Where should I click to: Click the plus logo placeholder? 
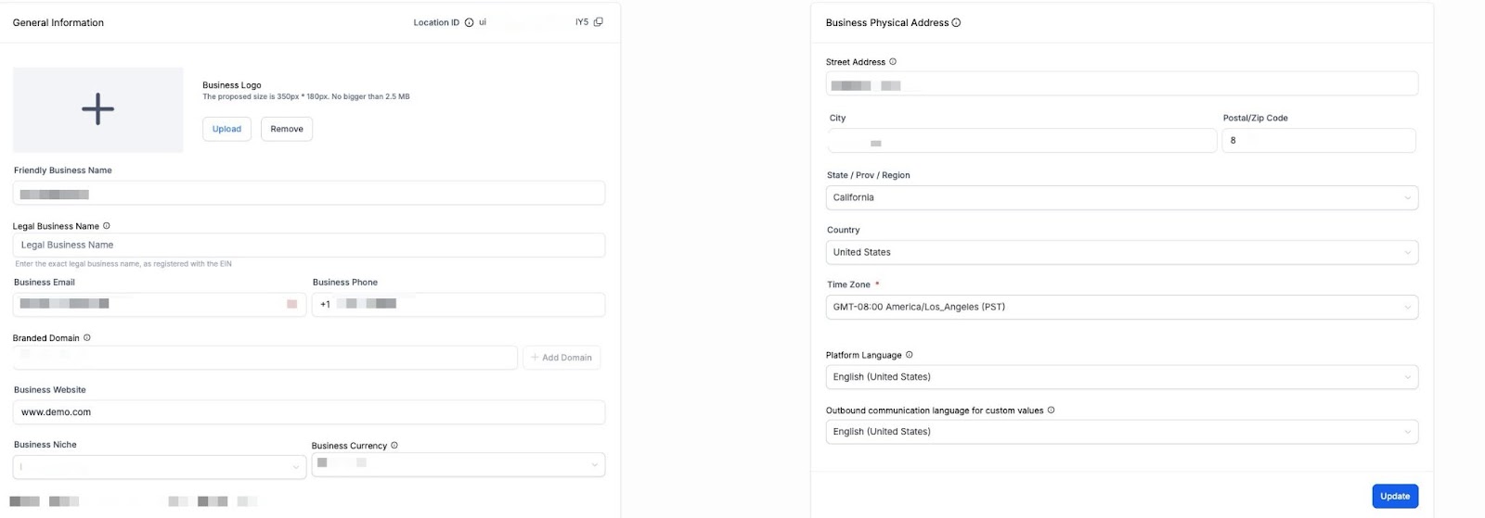click(x=97, y=109)
